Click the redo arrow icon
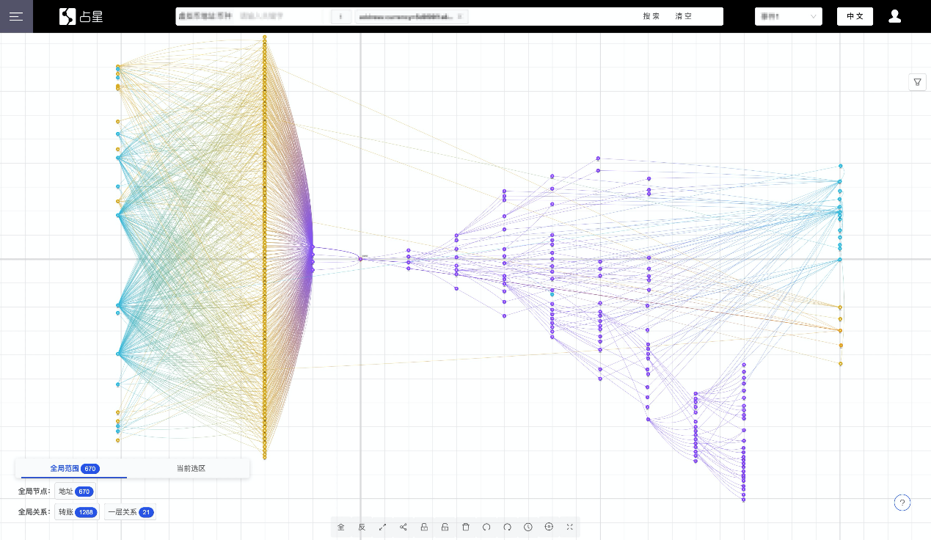This screenshot has width=931, height=540. pos(507,527)
